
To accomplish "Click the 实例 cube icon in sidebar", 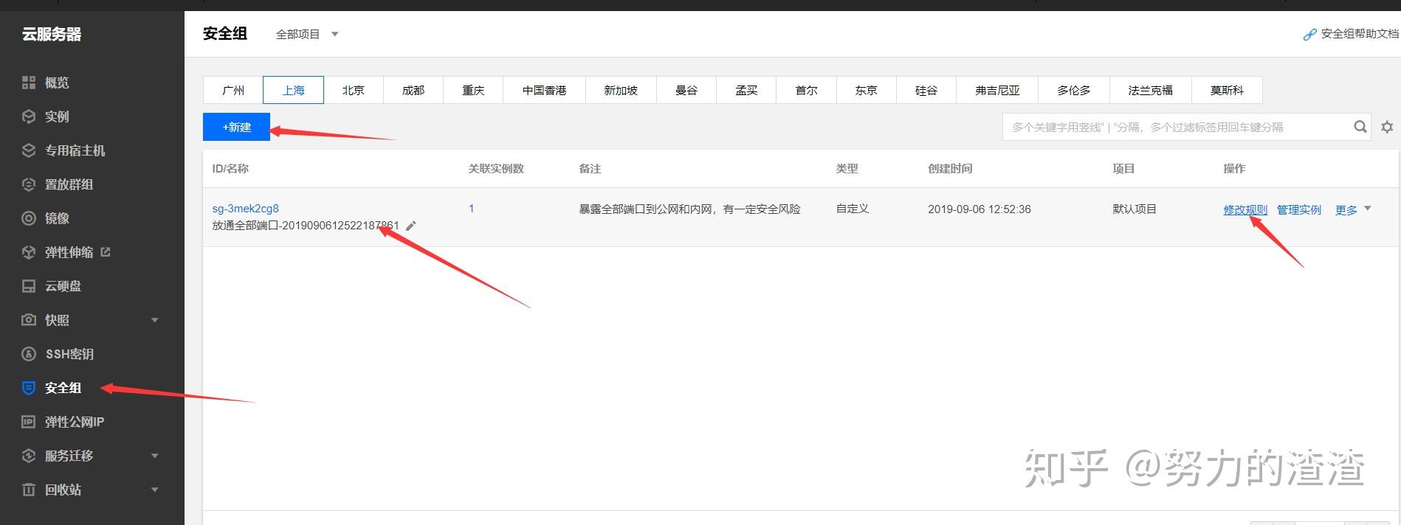I will 29,117.
